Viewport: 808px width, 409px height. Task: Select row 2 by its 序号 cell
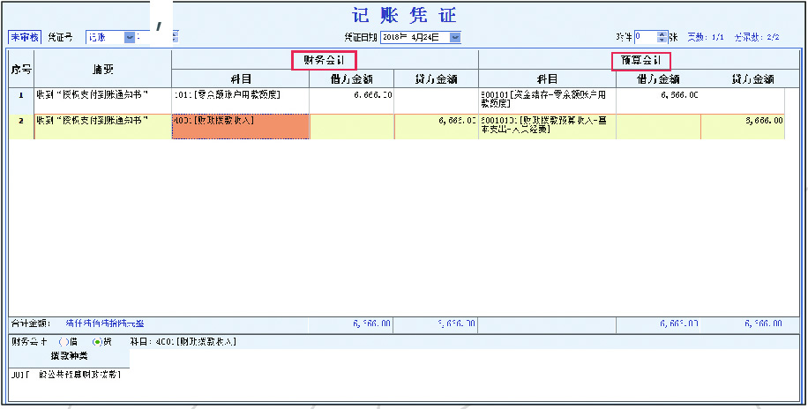click(x=20, y=120)
